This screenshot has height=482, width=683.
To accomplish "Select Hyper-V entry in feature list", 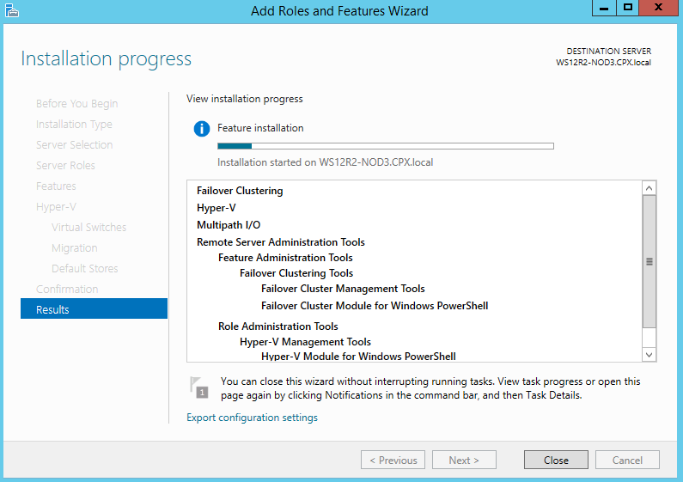I will 216,208.
